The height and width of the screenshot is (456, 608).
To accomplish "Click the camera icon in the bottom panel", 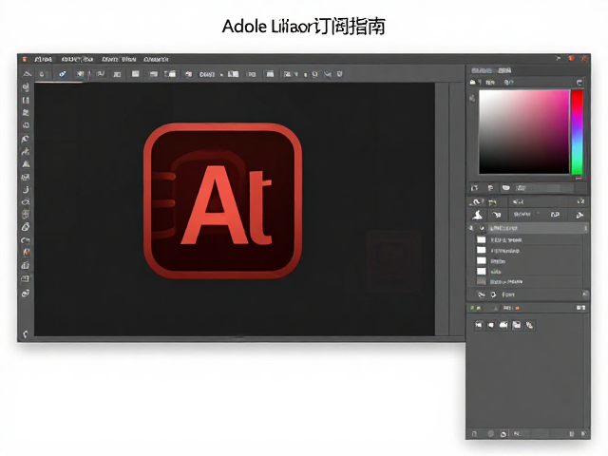I will click(x=503, y=325).
